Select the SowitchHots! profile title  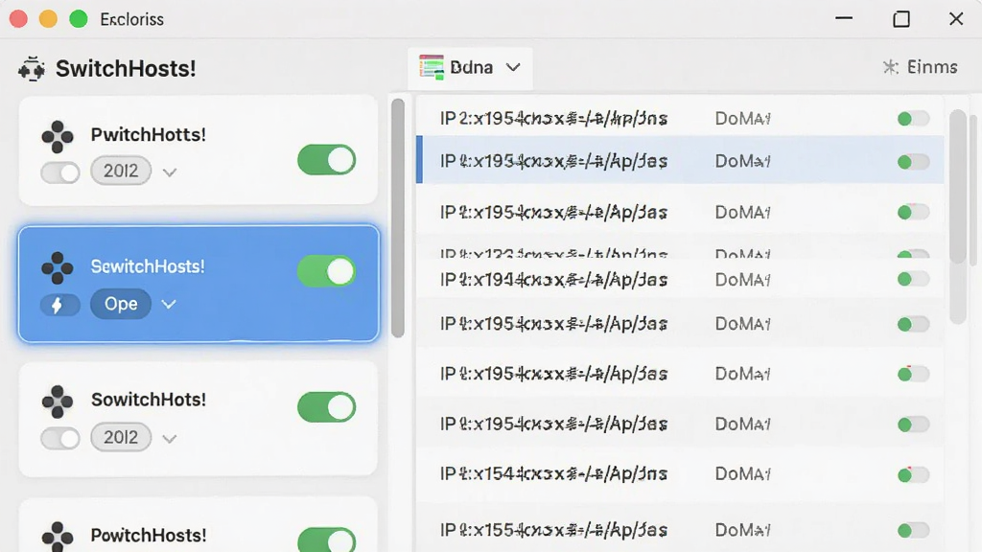click(149, 400)
